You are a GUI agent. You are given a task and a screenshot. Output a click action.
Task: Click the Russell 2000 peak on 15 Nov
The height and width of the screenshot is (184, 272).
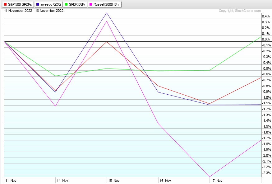(x=107, y=21)
